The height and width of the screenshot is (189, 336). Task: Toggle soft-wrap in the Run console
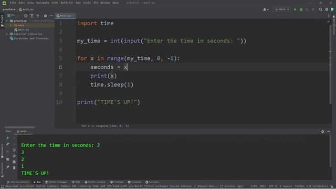click(14, 150)
